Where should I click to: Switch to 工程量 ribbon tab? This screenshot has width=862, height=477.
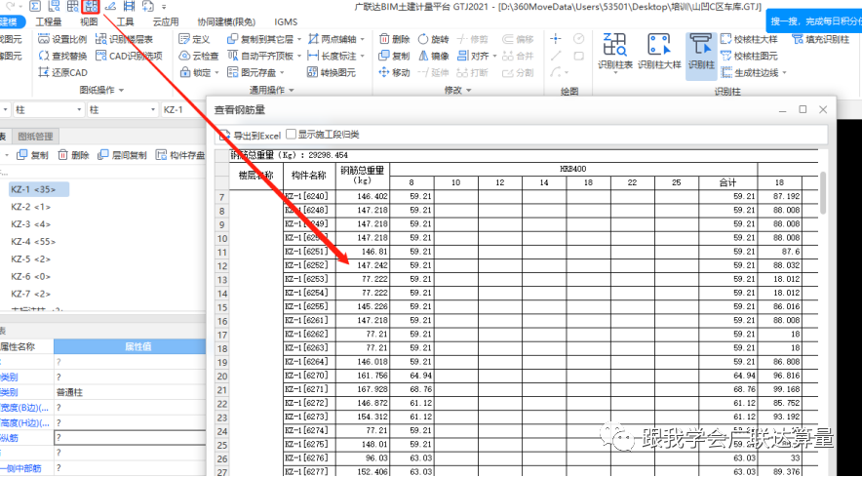click(49, 22)
